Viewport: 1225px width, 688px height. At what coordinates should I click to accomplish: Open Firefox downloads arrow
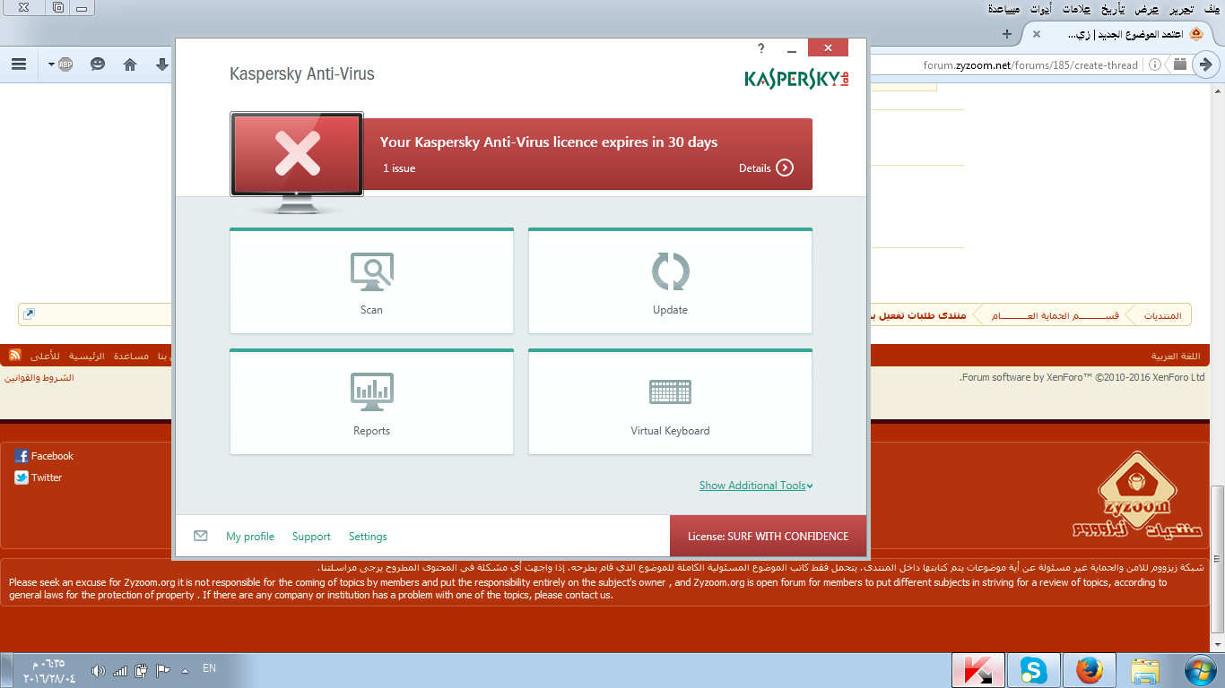162,64
